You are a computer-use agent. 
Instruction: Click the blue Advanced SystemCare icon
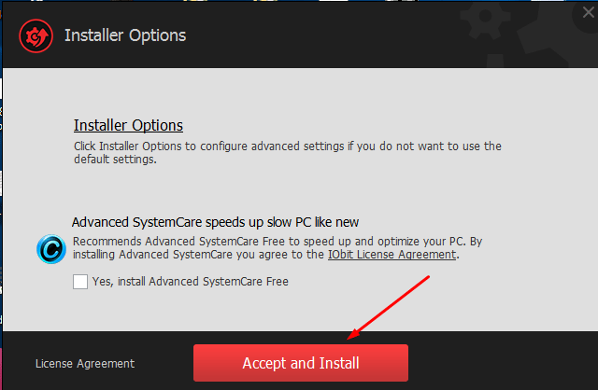tap(50, 248)
